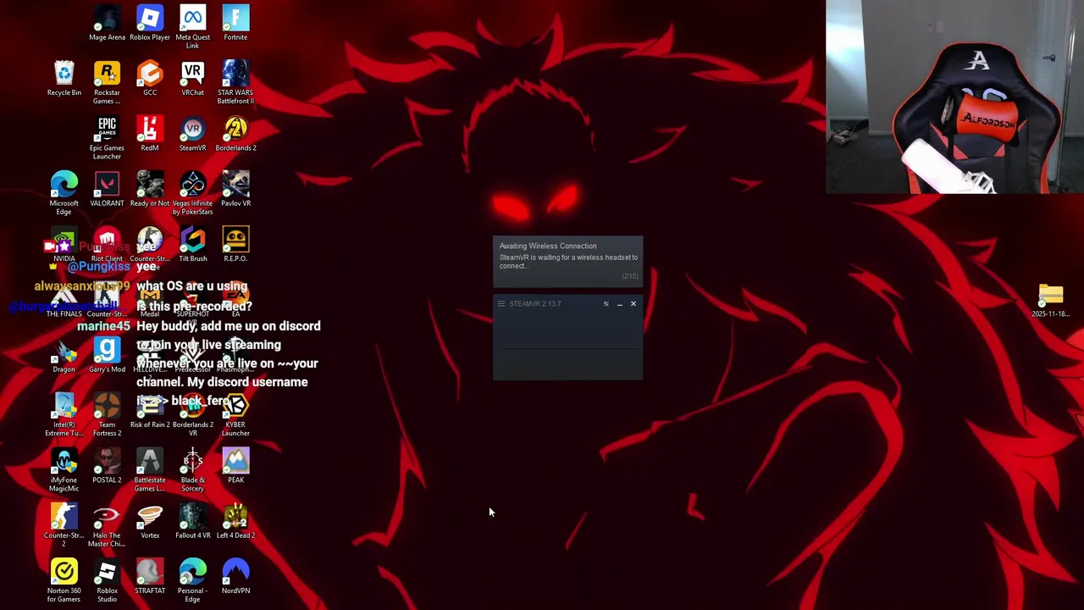
Task: Select the Tilt Brush icon
Action: coord(192,245)
